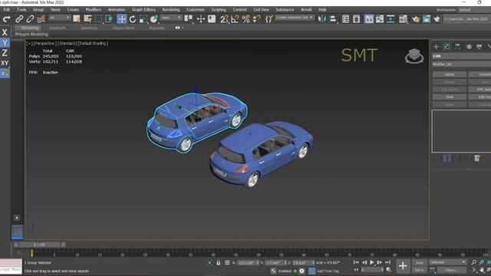Constrain movement to the X axis
491x276 pixels.
pos(5,32)
